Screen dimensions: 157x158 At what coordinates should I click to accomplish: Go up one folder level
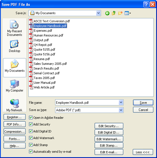click(114, 13)
